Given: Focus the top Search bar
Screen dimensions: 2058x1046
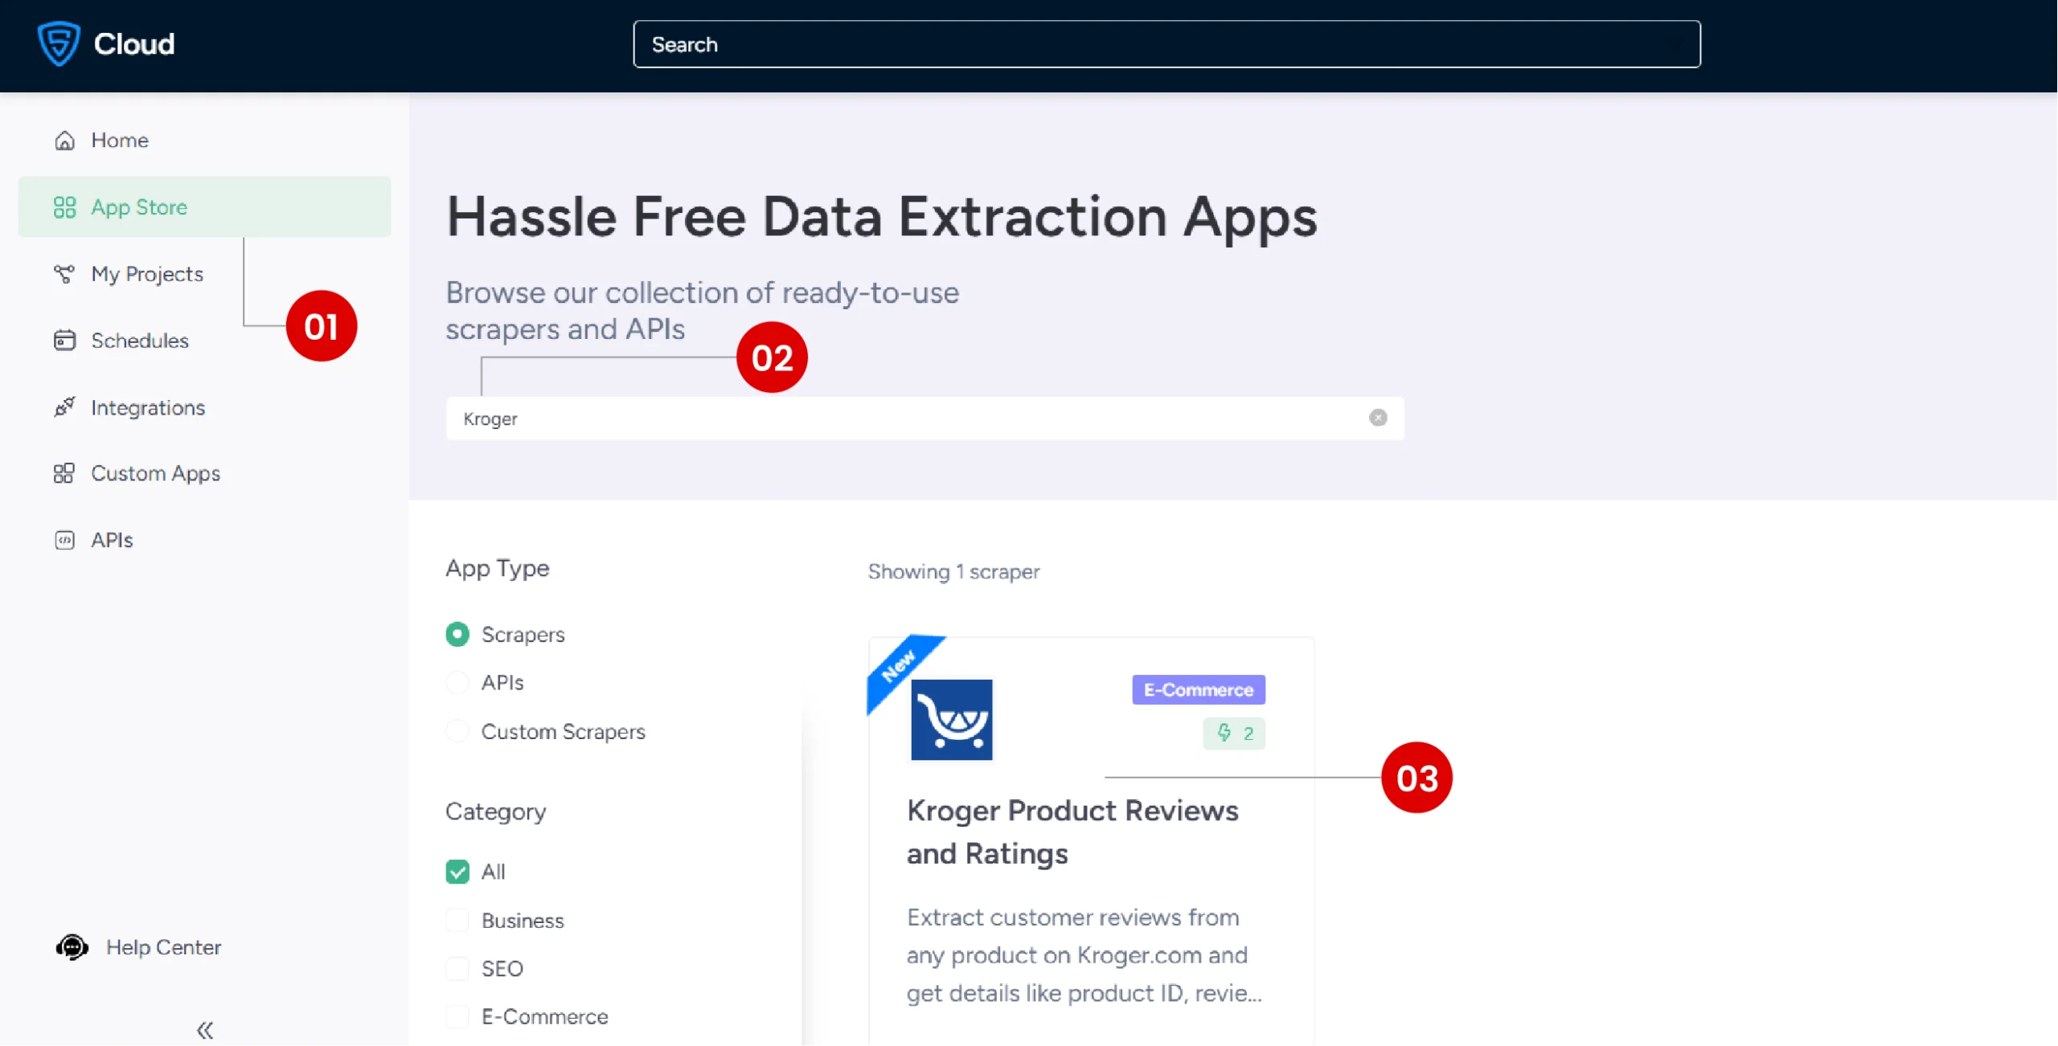Looking at the screenshot, I should click(x=1166, y=44).
